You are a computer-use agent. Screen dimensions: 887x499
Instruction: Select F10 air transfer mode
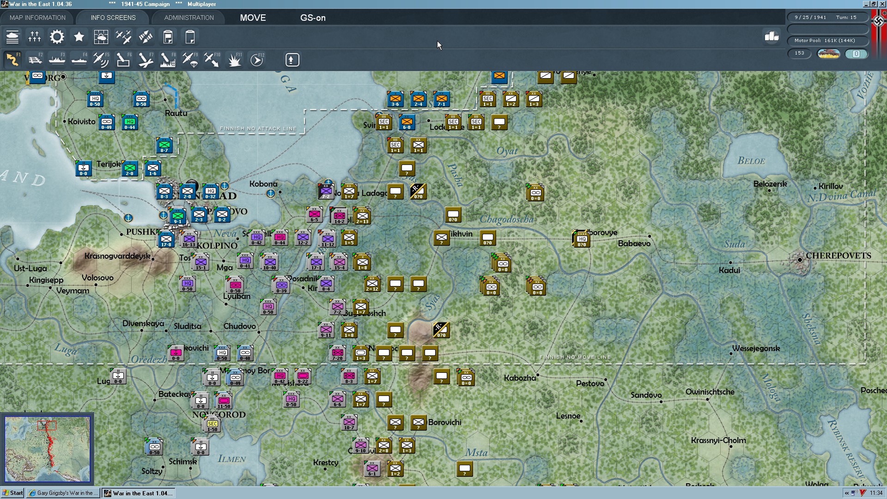click(212, 60)
